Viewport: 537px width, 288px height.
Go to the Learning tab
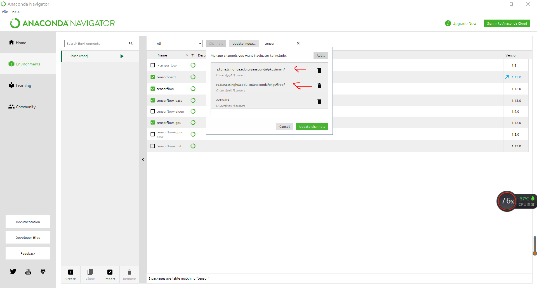tap(28, 85)
